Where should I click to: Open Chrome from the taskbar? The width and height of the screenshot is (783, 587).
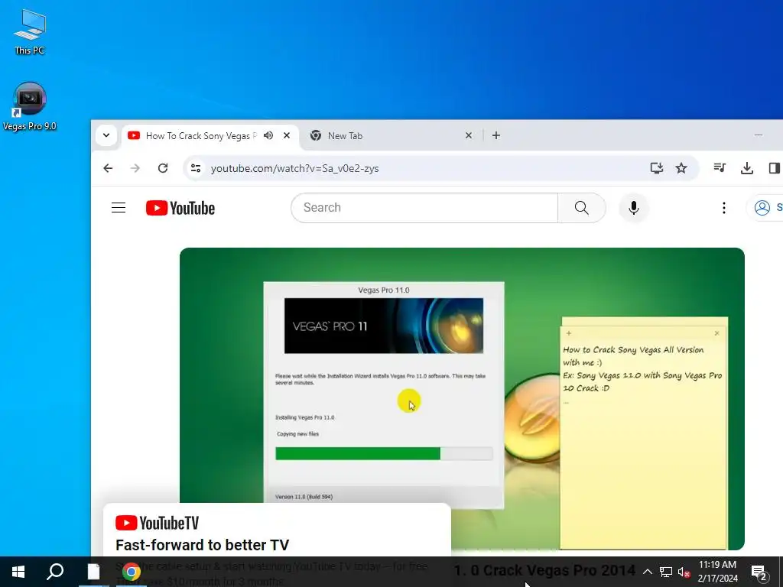(132, 572)
